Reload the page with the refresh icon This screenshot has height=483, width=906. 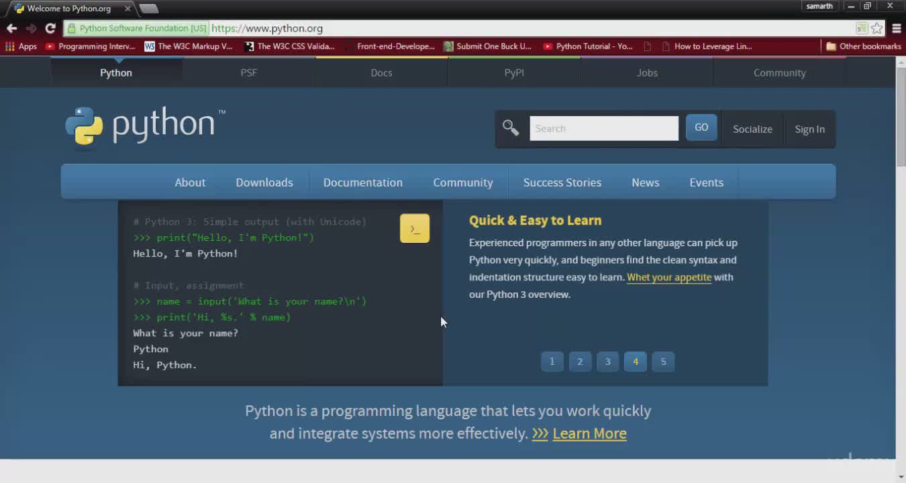50,28
